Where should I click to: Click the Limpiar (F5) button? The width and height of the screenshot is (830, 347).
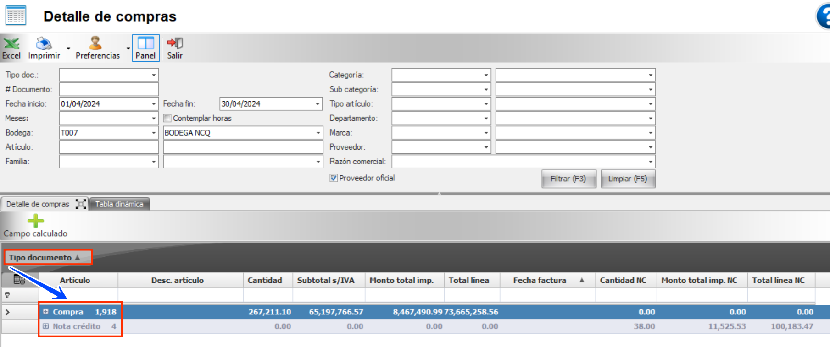(x=627, y=179)
